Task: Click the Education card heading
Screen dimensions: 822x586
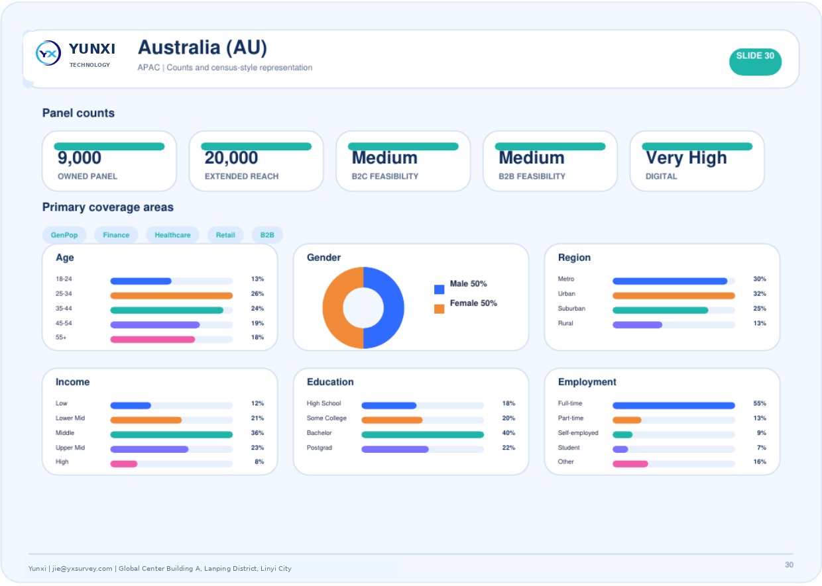Action: 330,382
